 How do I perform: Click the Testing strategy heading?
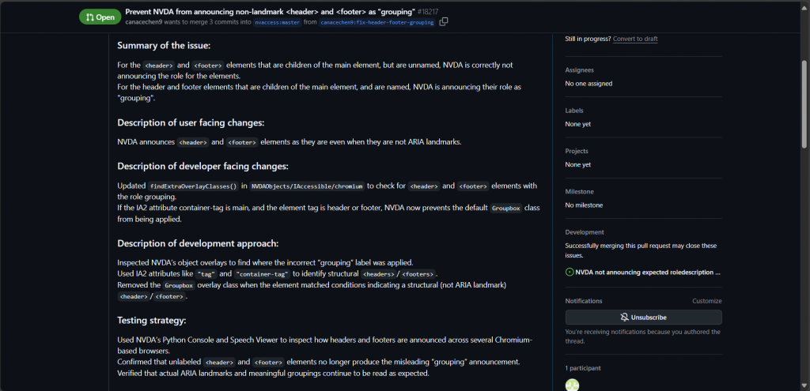(x=151, y=321)
